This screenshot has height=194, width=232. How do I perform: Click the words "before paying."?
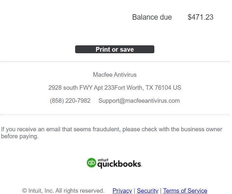point(20,137)
